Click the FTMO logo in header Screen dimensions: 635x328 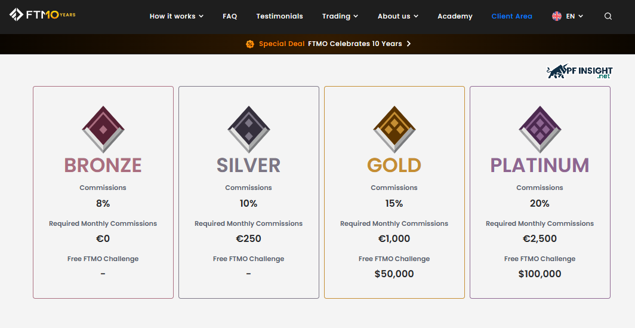42,14
